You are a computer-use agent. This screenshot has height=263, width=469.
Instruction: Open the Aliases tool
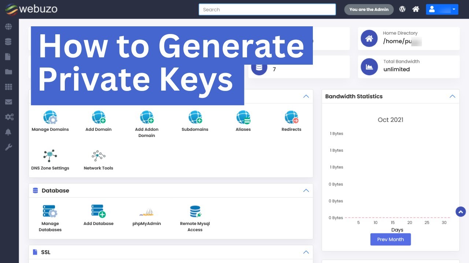pos(243,118)
